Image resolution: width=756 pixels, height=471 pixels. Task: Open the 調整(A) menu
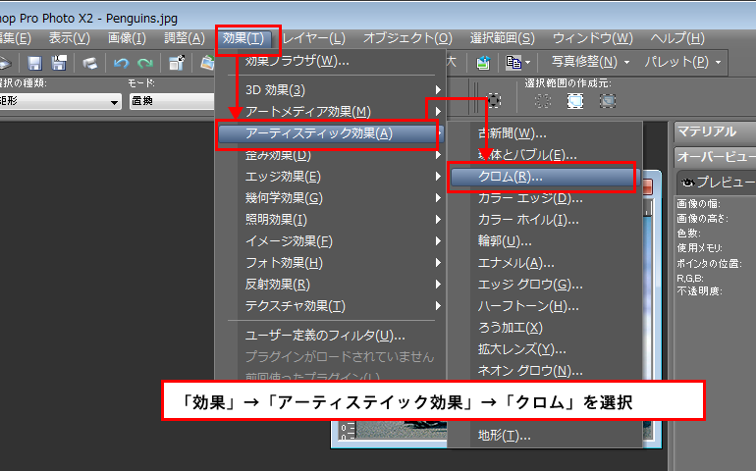pos(185,38)
